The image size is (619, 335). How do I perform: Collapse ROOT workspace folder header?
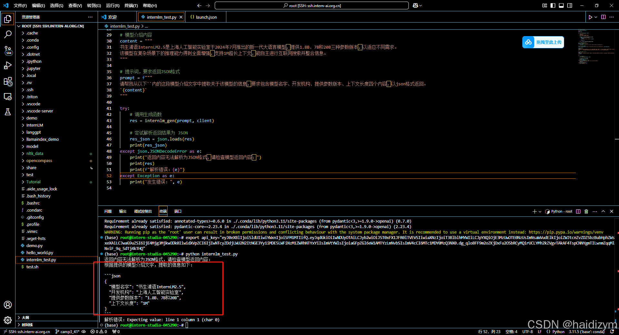[56, 26]
